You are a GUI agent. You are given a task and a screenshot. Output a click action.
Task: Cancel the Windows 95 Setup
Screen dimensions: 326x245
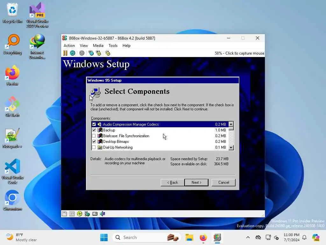coord(223,182)
